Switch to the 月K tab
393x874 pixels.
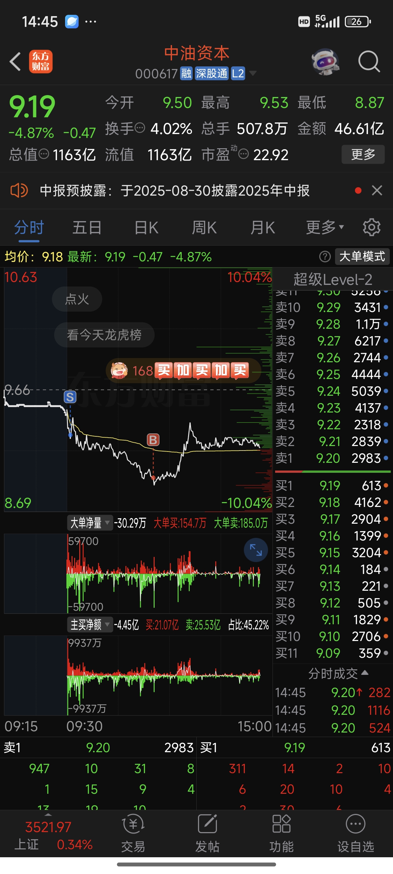tap(263, 227)
